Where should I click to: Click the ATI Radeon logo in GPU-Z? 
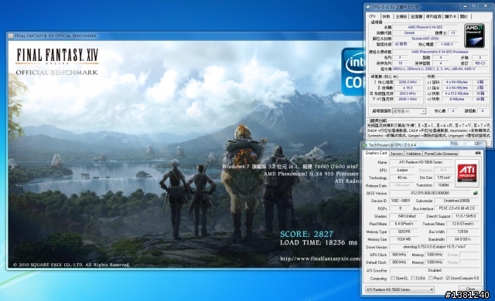click(467, 173)
